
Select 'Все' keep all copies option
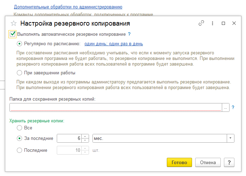click(x=20, y=128)
